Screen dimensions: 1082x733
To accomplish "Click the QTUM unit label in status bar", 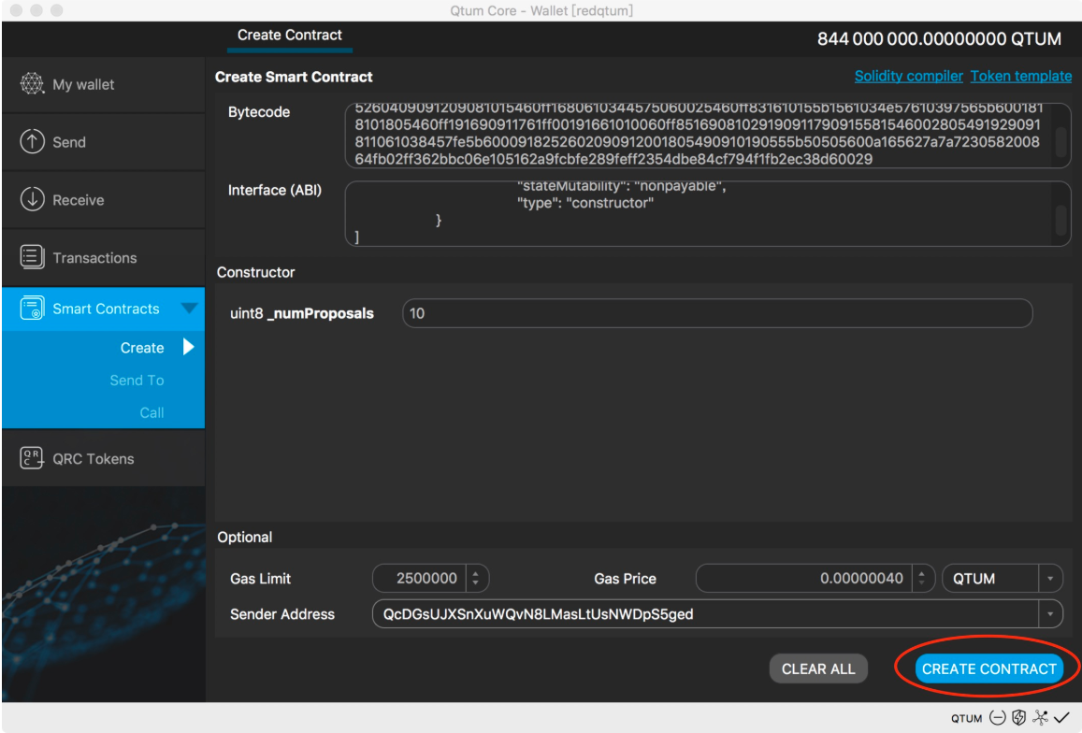I will pos(966,718).
